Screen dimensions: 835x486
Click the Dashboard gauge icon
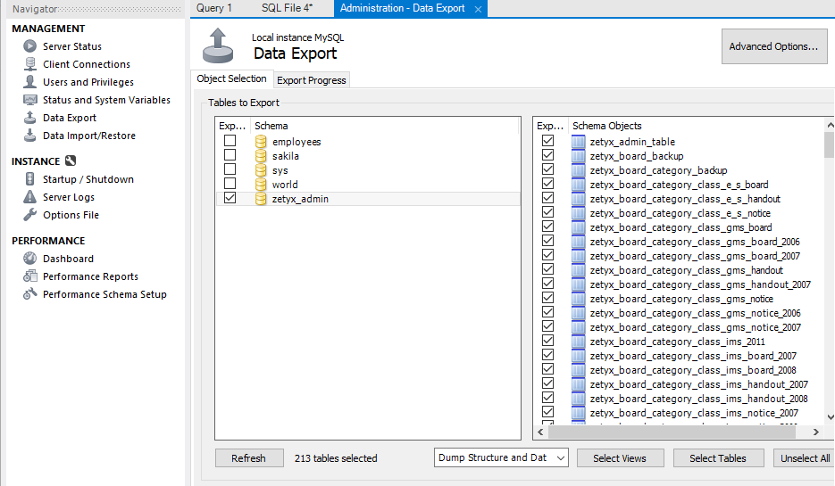[29, 259]
